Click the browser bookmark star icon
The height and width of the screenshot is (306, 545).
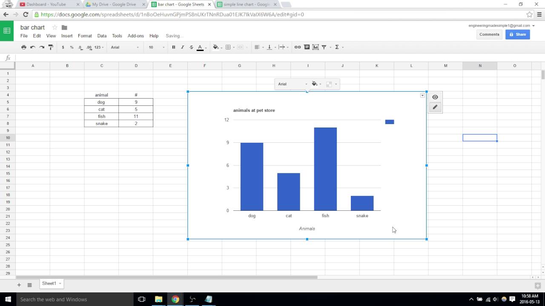pos(529,14)
